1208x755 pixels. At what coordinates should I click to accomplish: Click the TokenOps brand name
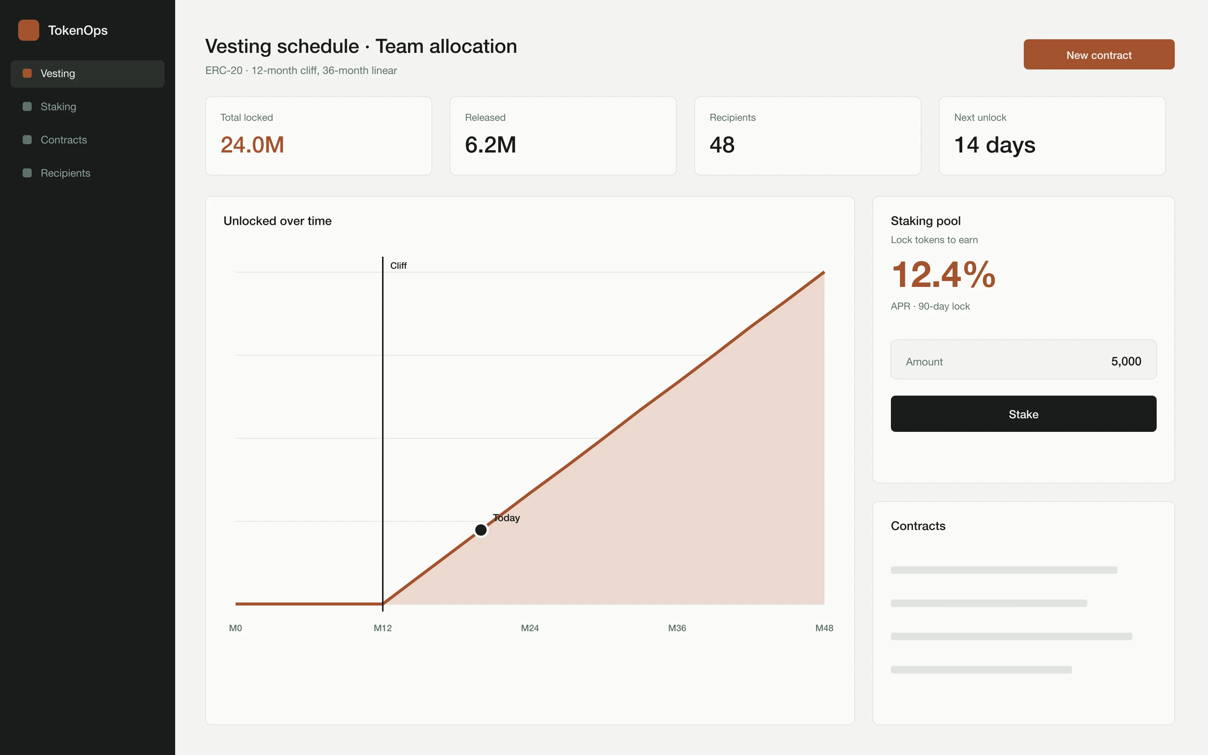(x=78, y=31)
